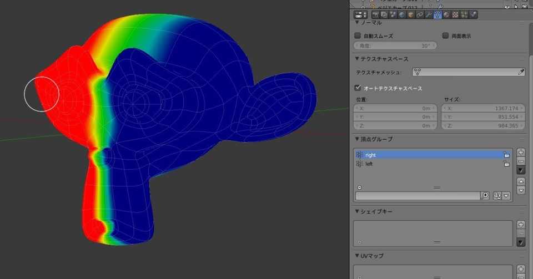Screen dimensions: 533x279
Task: Open the World properties tab
Action: point(402,14)
